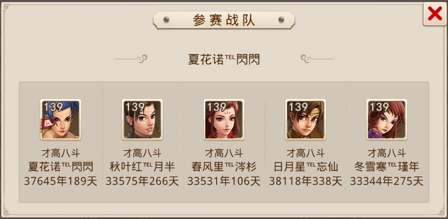
Task: Select the purple-robed 冬雪寒 瑾年 portrait
Action: [387, 119]
